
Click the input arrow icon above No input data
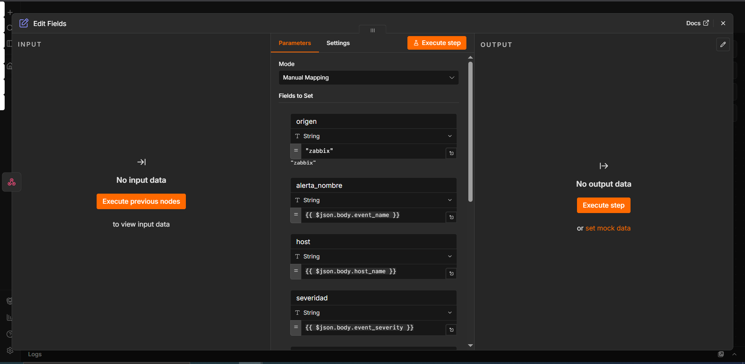tap(142, 162)
